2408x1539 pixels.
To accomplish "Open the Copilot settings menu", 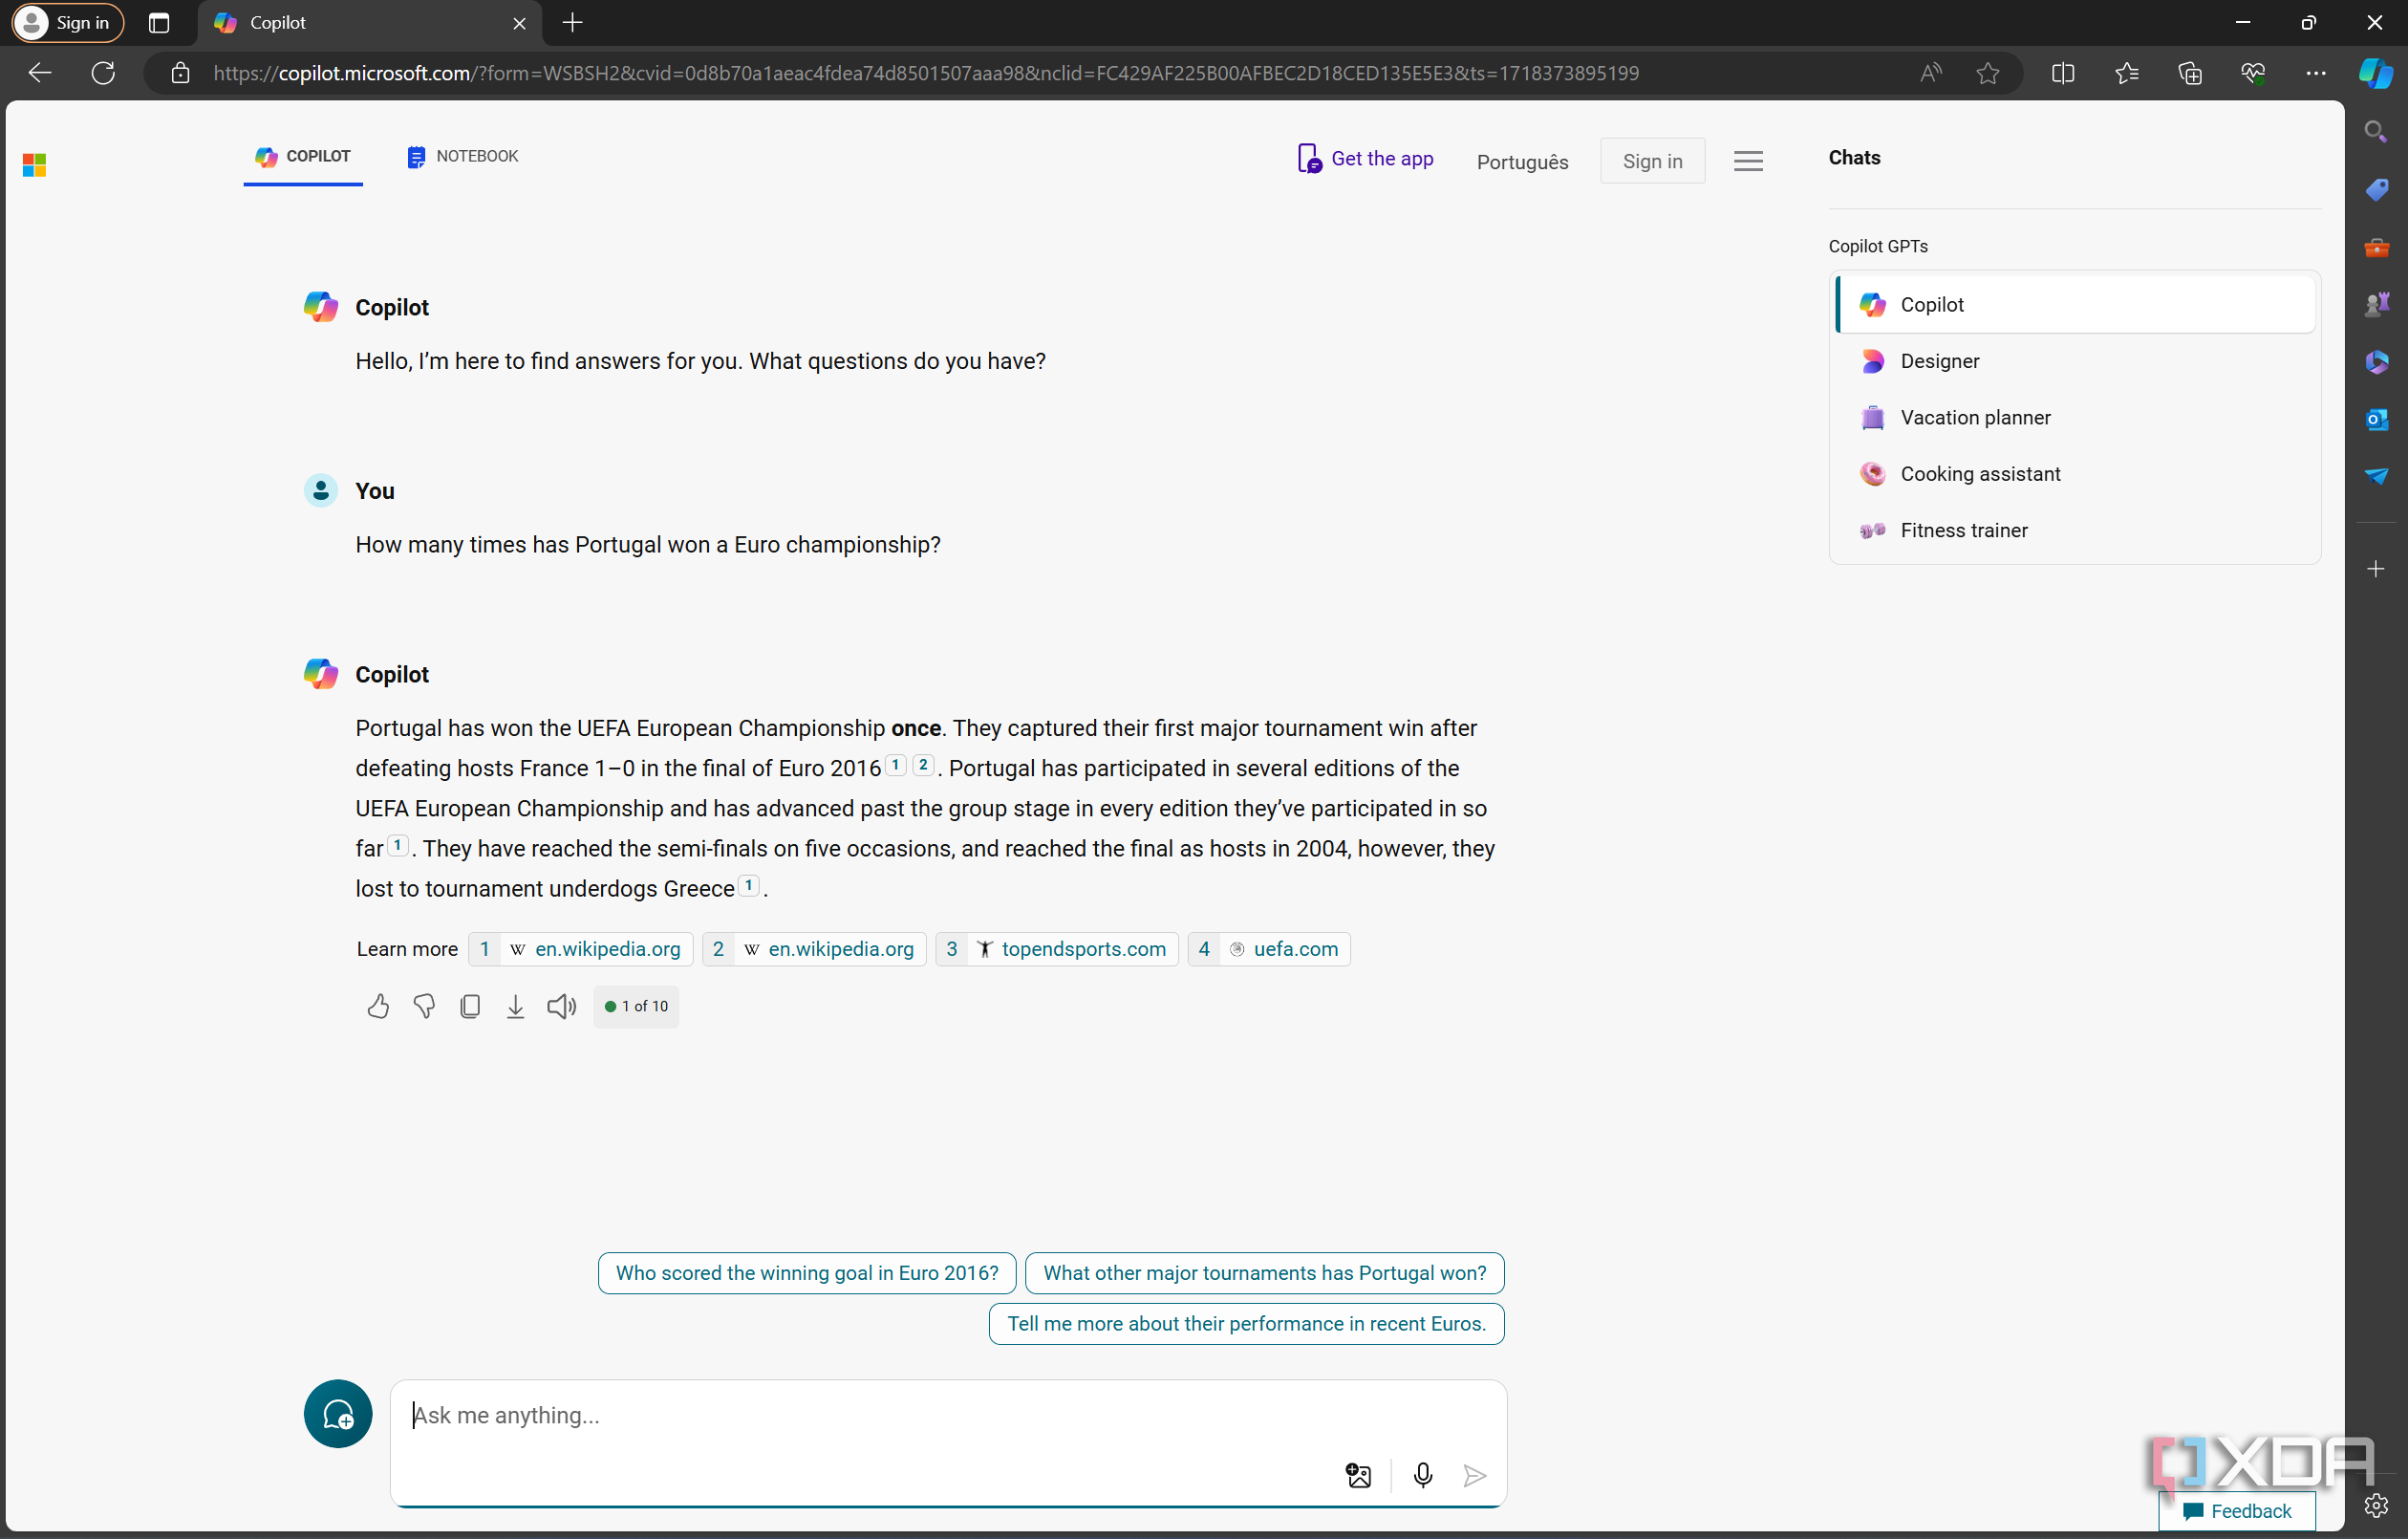I will coord(1747,160).
